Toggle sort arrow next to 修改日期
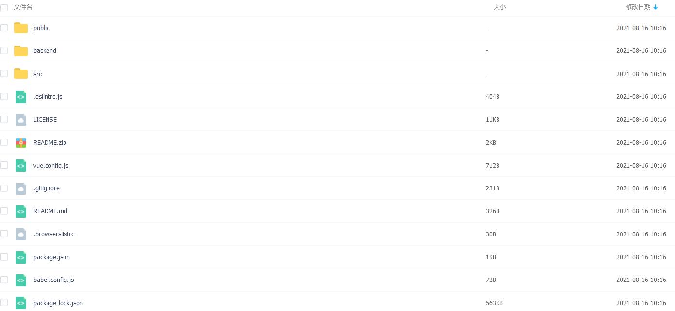The width and height of the screenshot is (675, 311). tap(656, 7)
